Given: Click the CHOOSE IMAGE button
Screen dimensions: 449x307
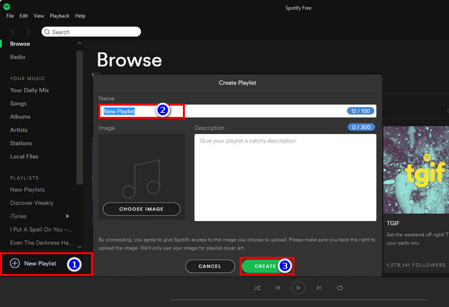Looking at the screenshot, I should click(141, 209).
